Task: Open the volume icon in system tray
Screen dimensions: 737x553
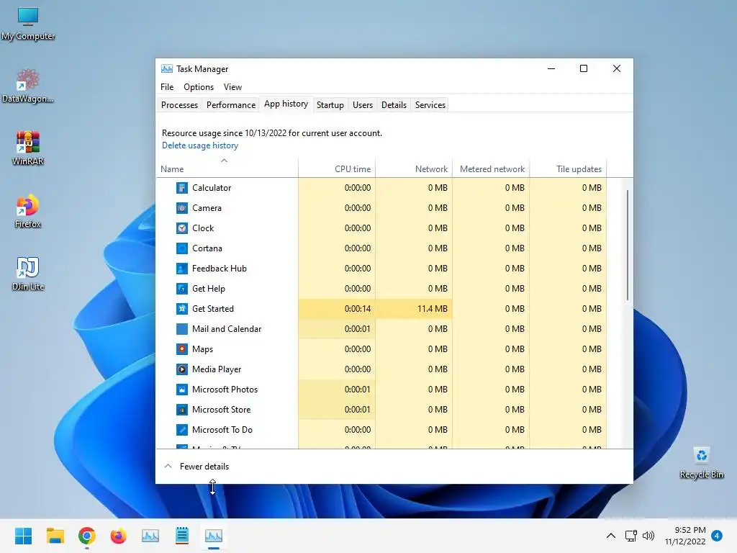Action: [x=648, y=536]
